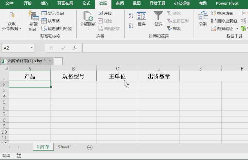This screenshot has height=160, width=248.
Task: Confirm entry with the checkmark button
Action: (63, 48)
